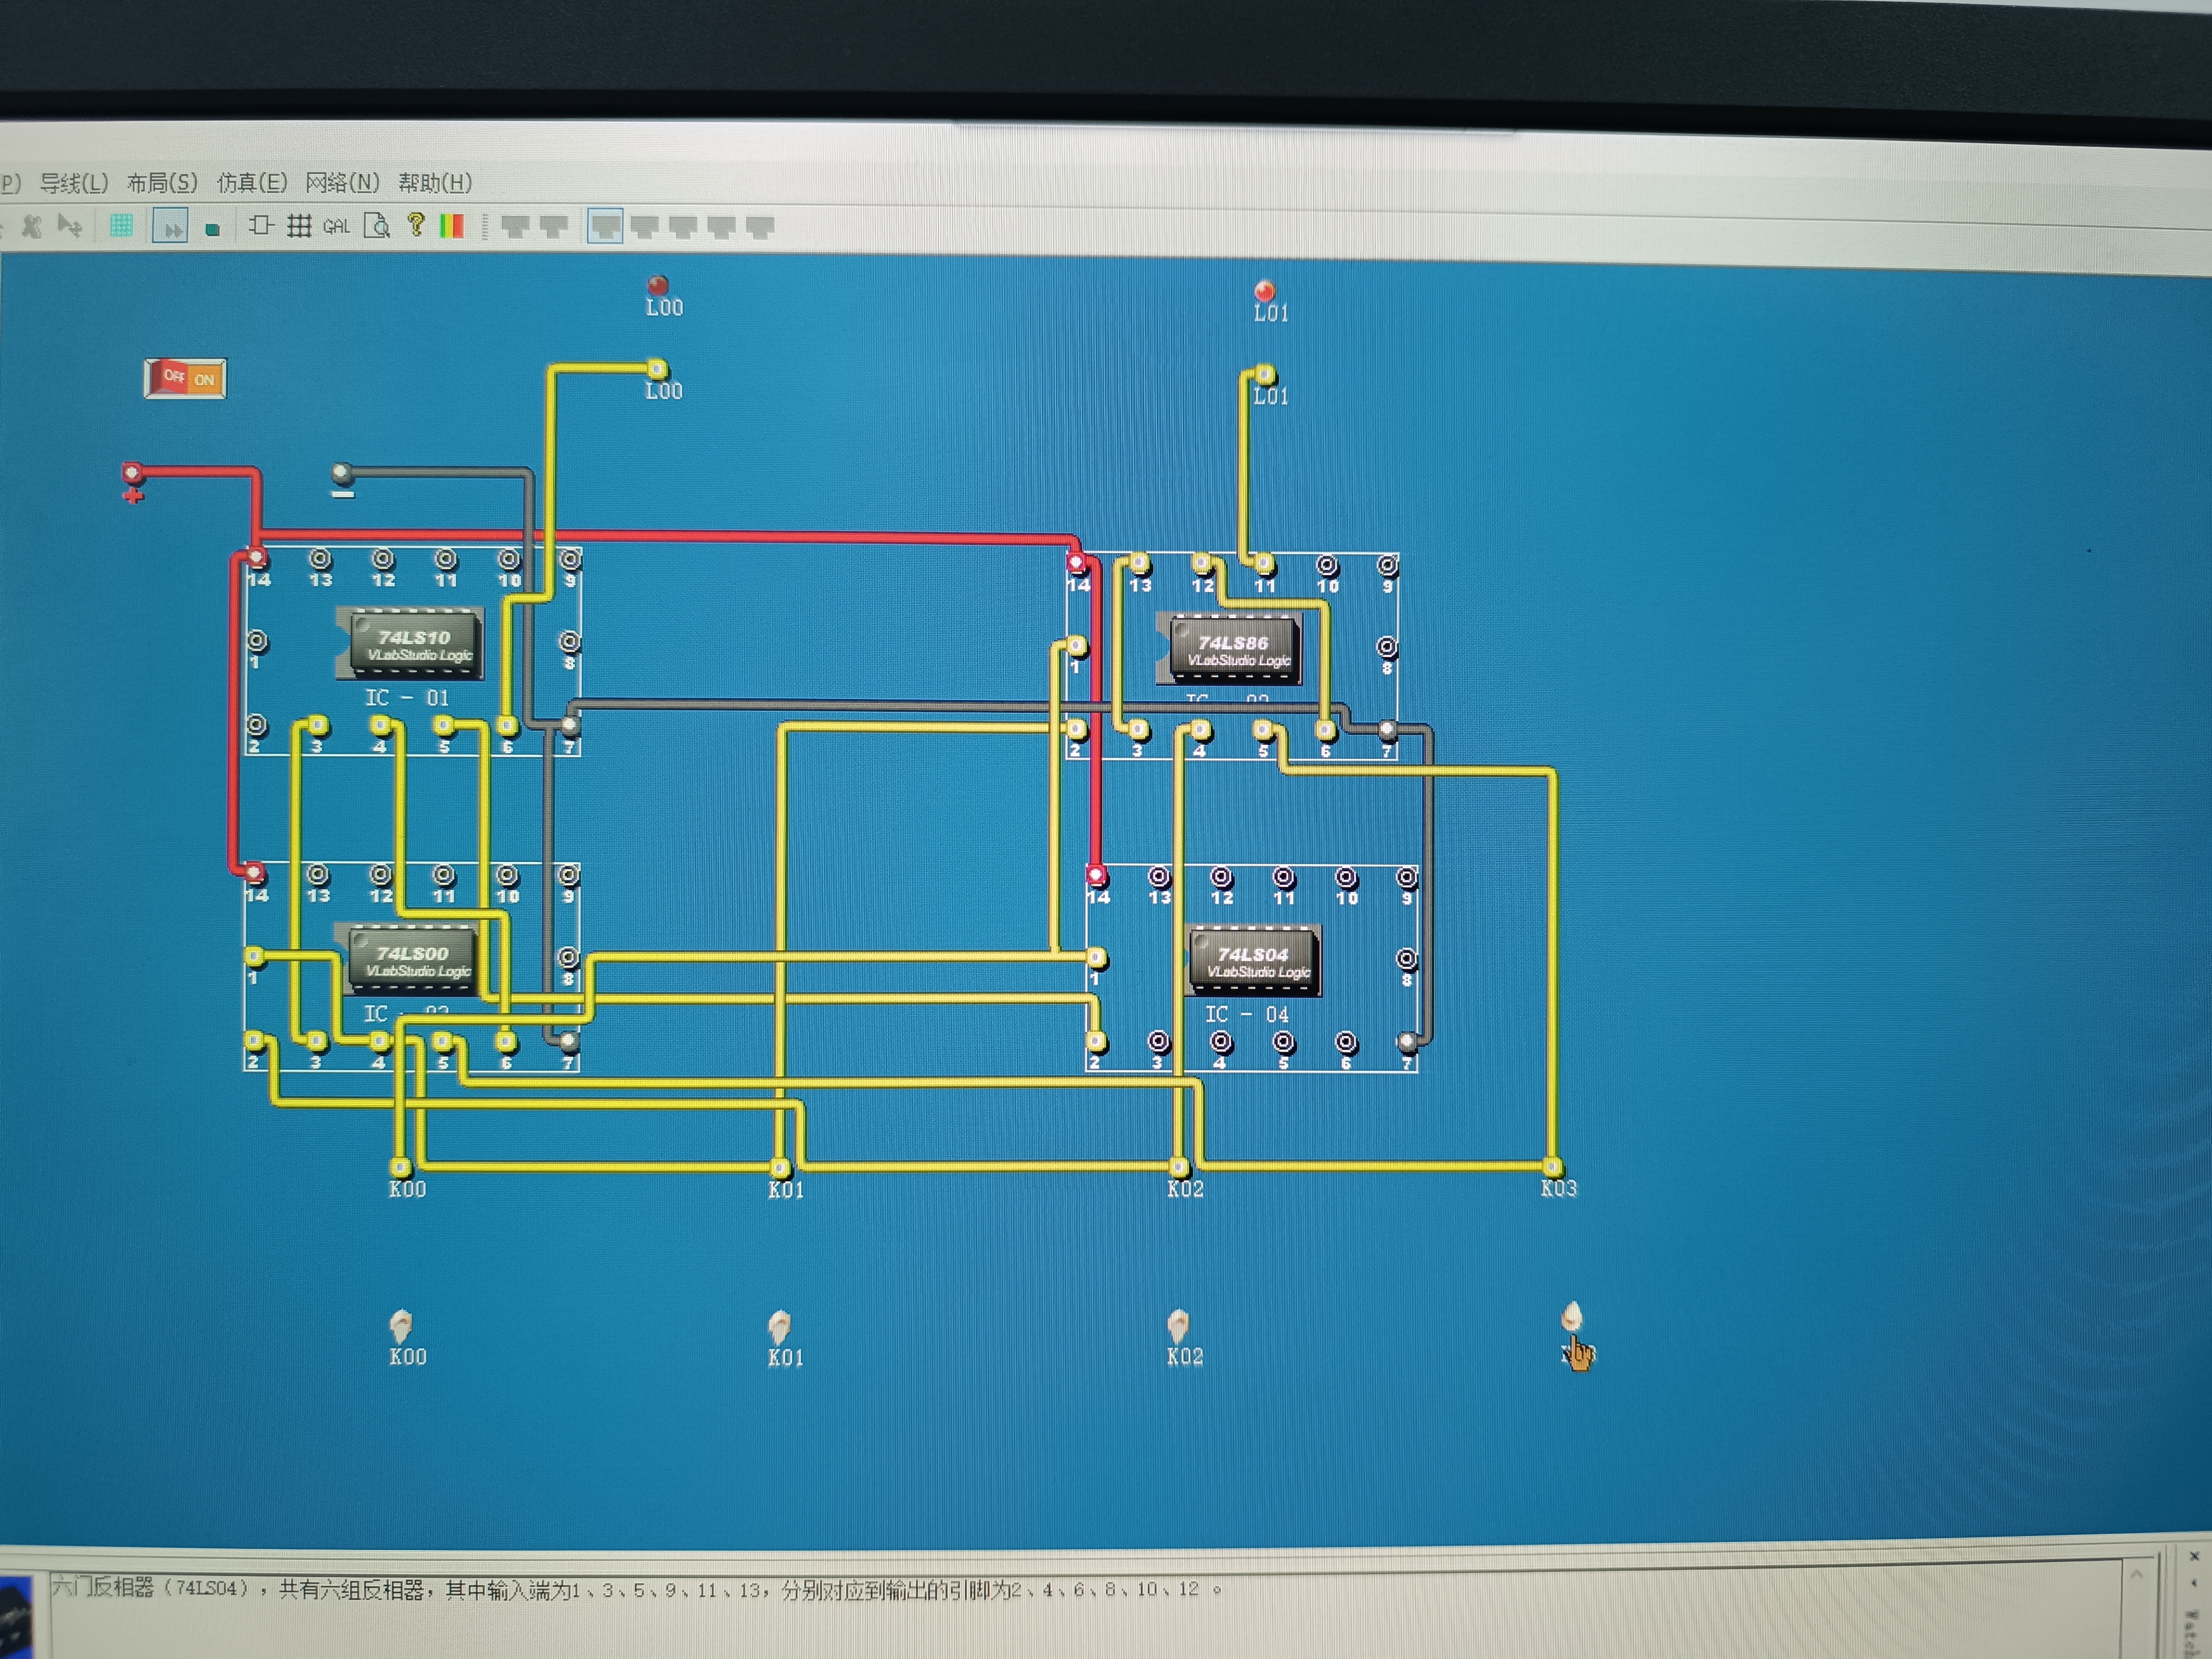Click the yellow question mark help icon
This screenshot has height=1659, width=2212.
click(x=416, y=224)
